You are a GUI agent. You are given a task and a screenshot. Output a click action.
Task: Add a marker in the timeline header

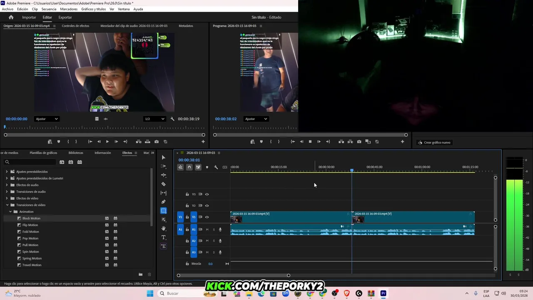pyautogui.click(x=207, y=167)
